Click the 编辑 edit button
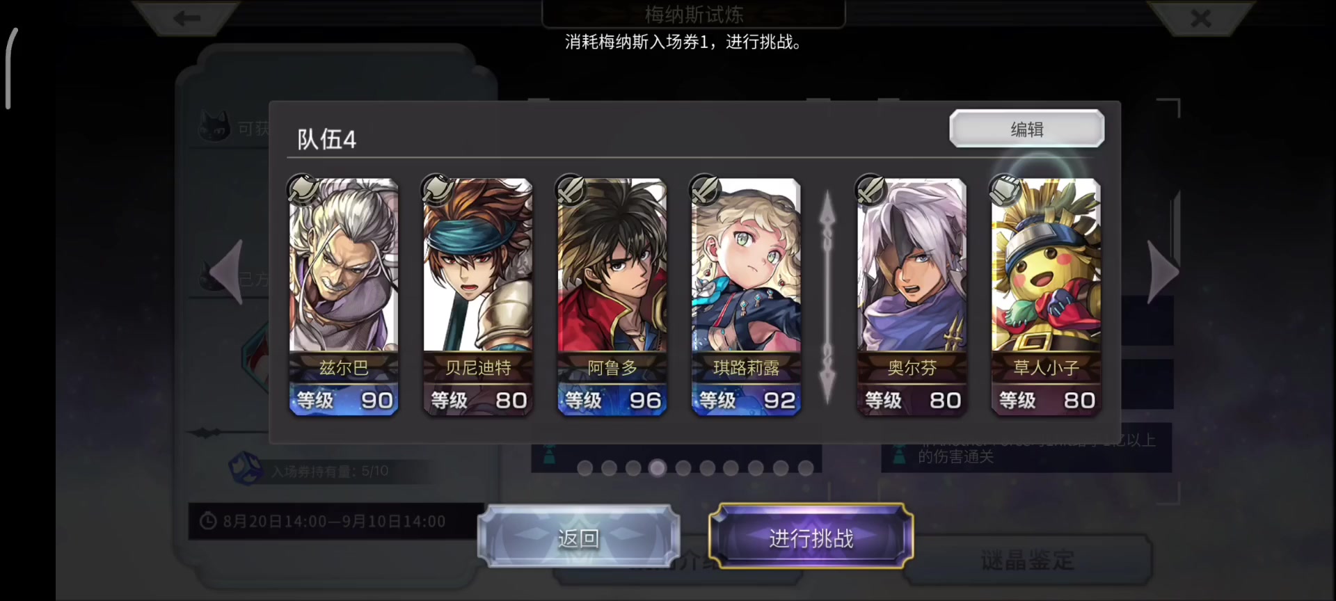Screen dimensions: 1336x601 click(x=1026, y=129)
